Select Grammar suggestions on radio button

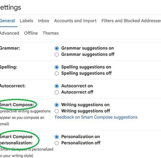[x=57, y=48]
